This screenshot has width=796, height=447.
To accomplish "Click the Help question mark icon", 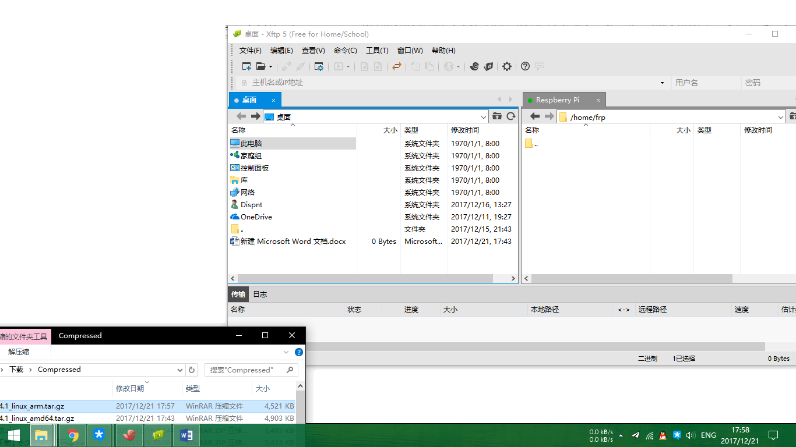I will pyautogui.click(x=525, y=66).
